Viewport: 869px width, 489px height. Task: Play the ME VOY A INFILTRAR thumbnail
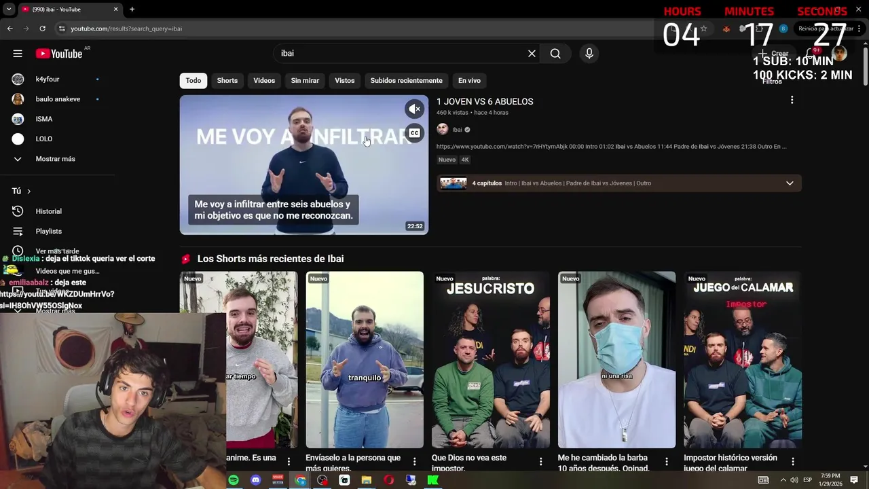304,165
